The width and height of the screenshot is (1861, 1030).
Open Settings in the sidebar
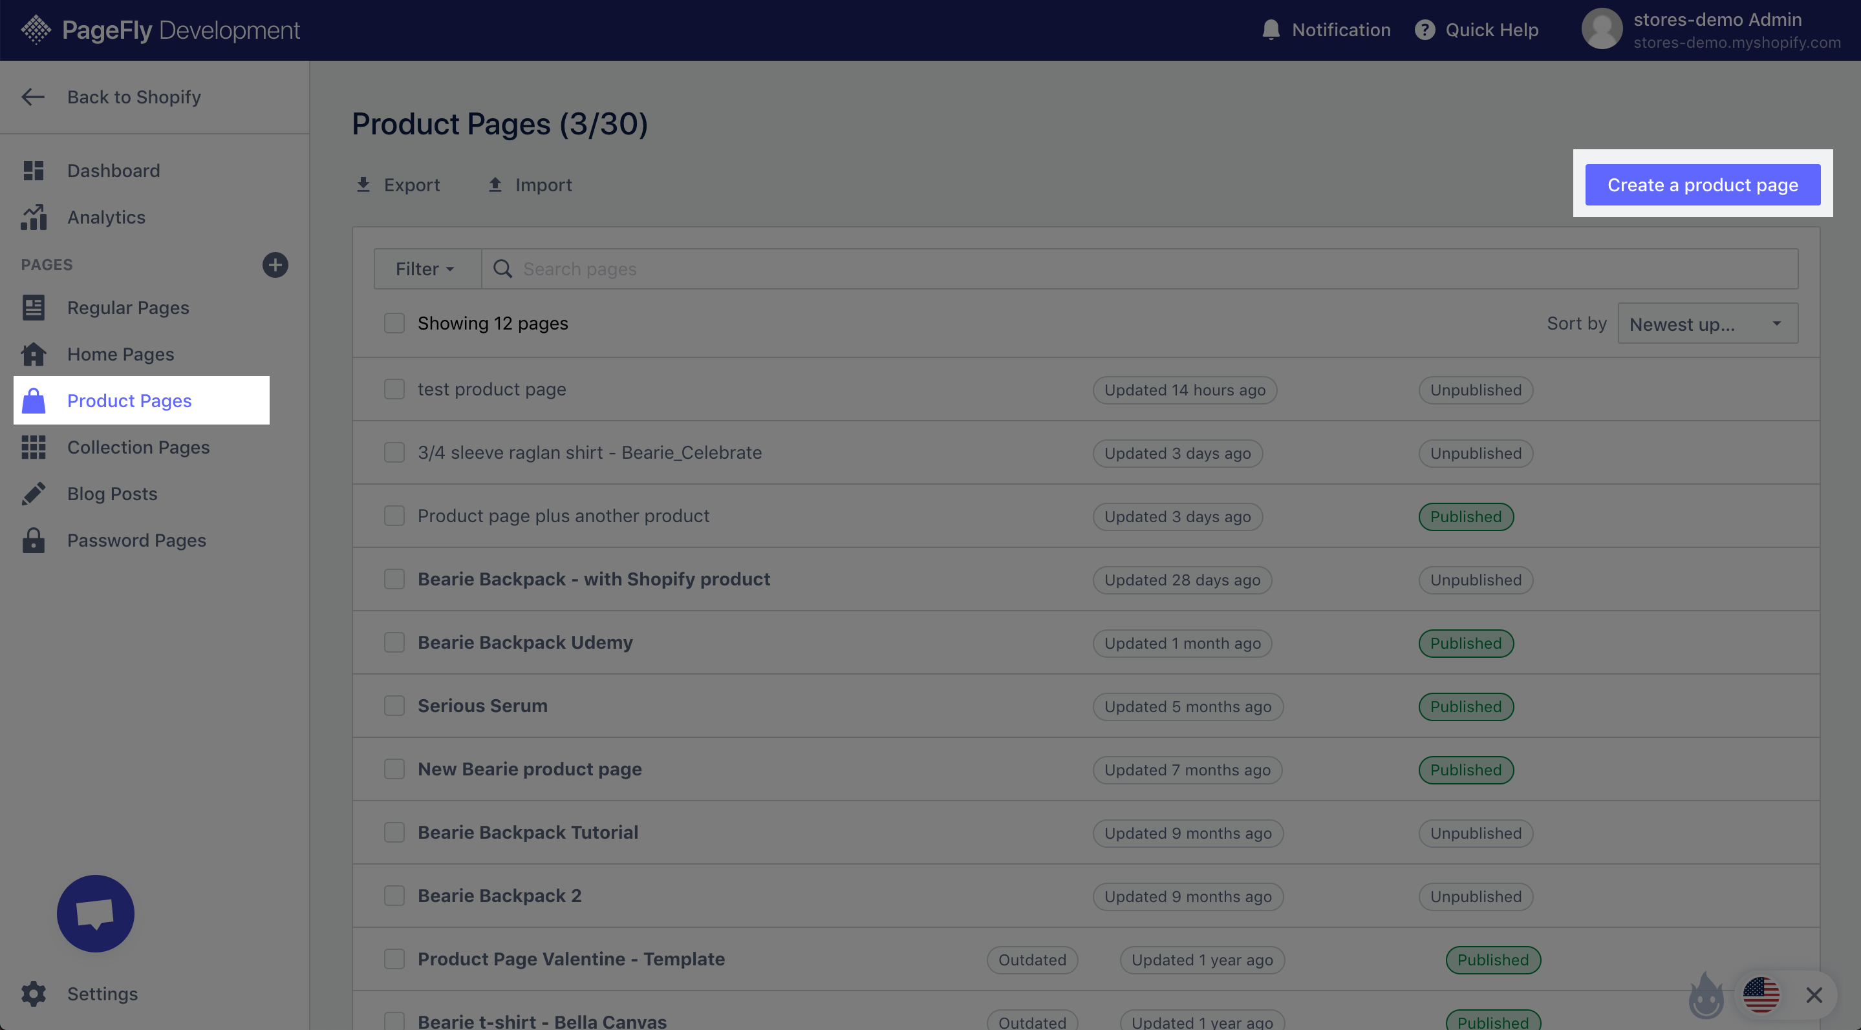102,993
